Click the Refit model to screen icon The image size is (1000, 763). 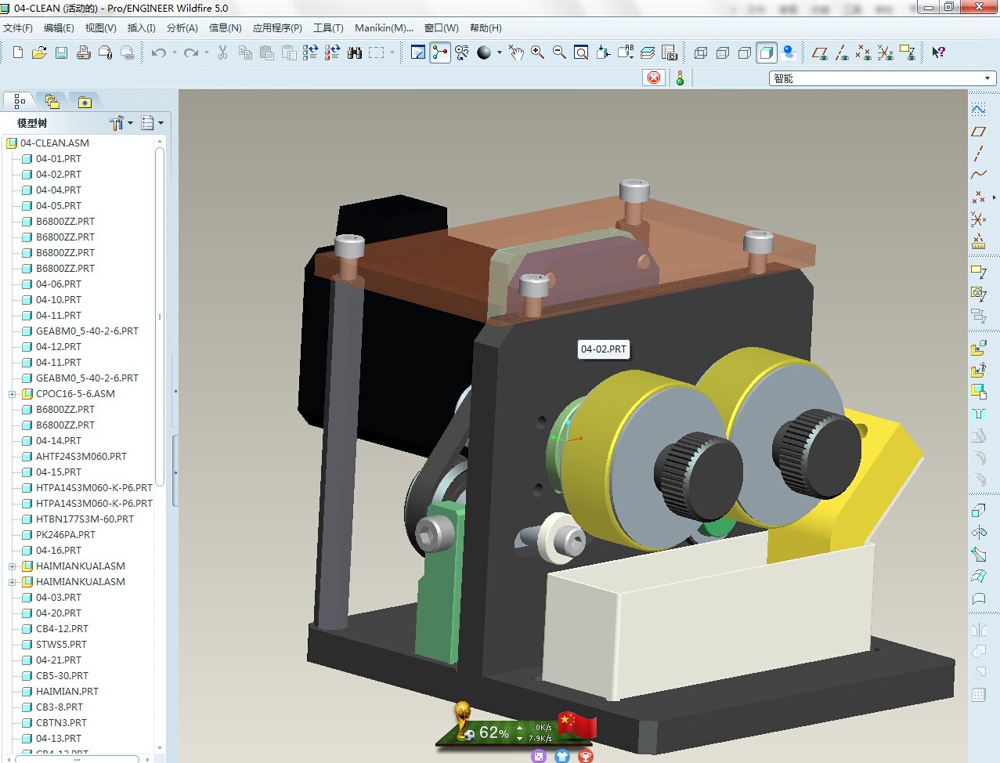(580, 53)
